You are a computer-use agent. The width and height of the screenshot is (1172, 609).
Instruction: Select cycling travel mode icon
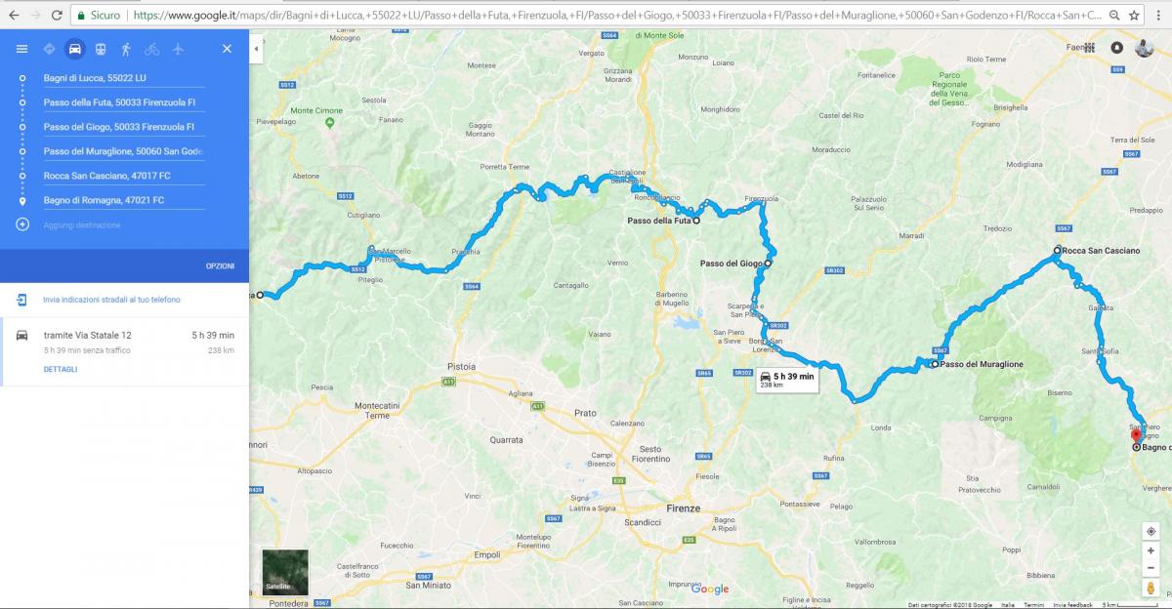[151, 49]
